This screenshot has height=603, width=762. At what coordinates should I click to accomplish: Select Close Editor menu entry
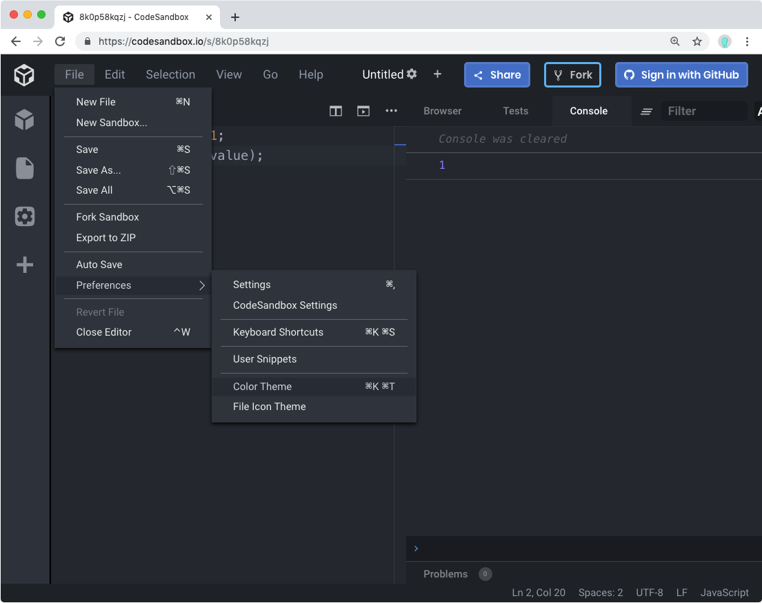(x=133, y=332)
